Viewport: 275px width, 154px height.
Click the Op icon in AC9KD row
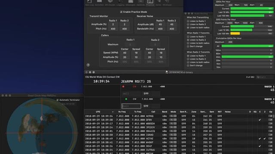[270, 116]
